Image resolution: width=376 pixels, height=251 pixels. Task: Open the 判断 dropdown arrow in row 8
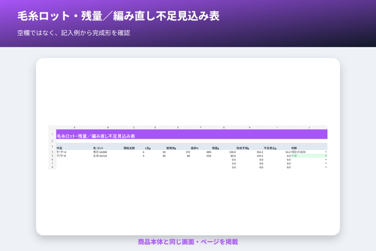click(326, 167)
